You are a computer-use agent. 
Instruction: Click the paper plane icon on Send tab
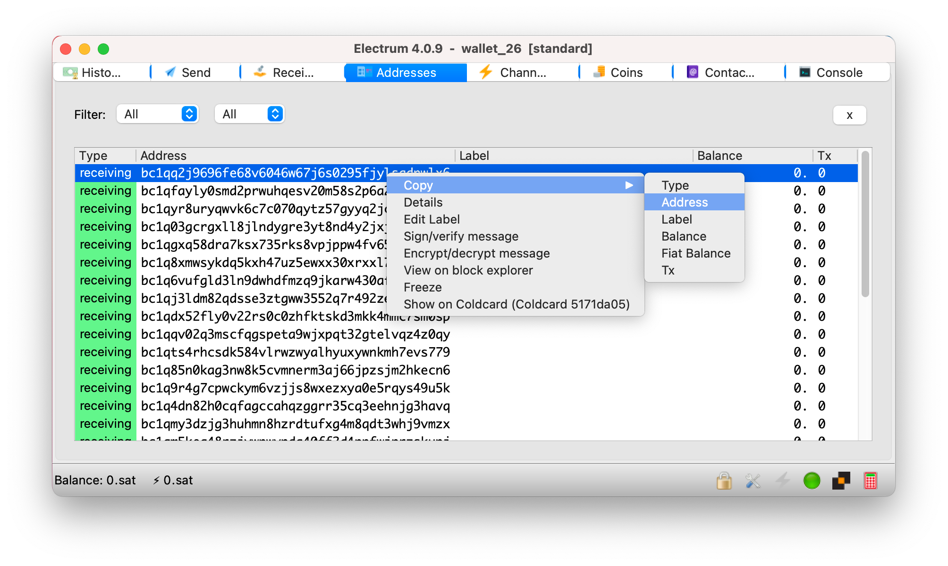click(x=170, y=72)
